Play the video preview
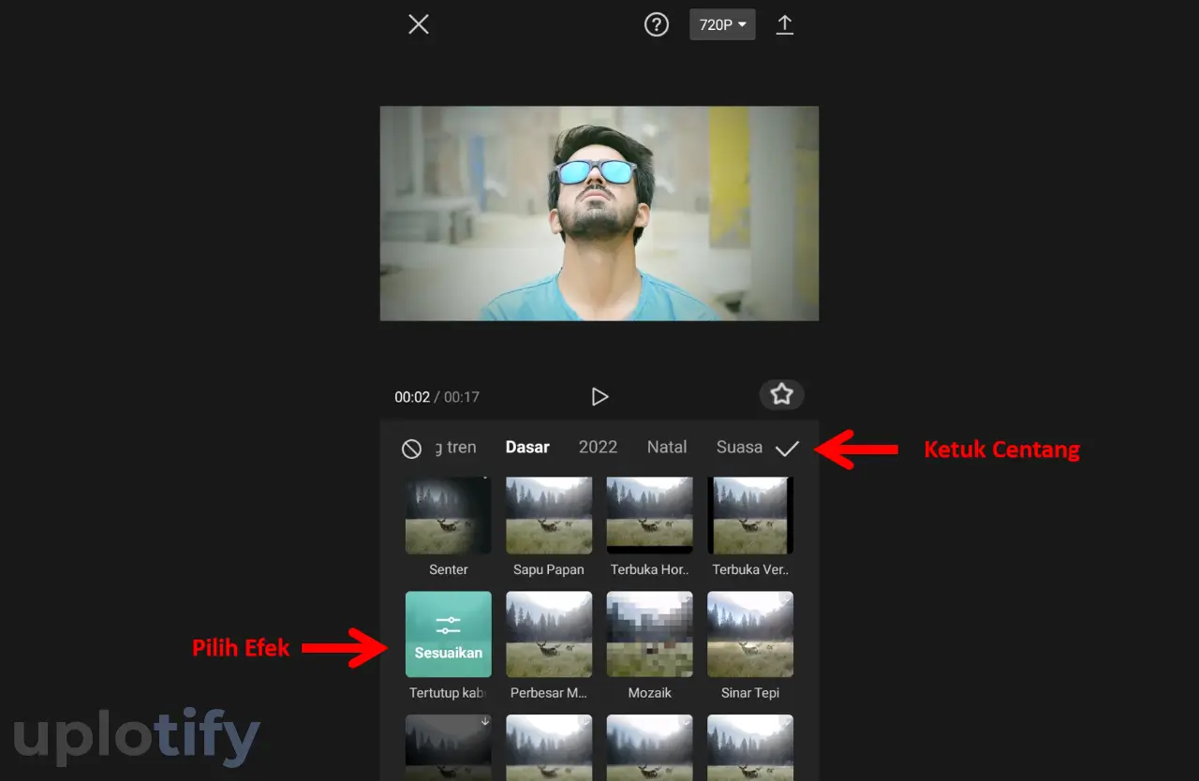Screen dimensions: 1199x781 [599, 397]
